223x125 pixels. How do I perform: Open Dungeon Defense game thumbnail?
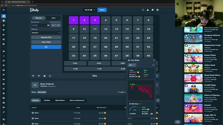click(193, 38)
